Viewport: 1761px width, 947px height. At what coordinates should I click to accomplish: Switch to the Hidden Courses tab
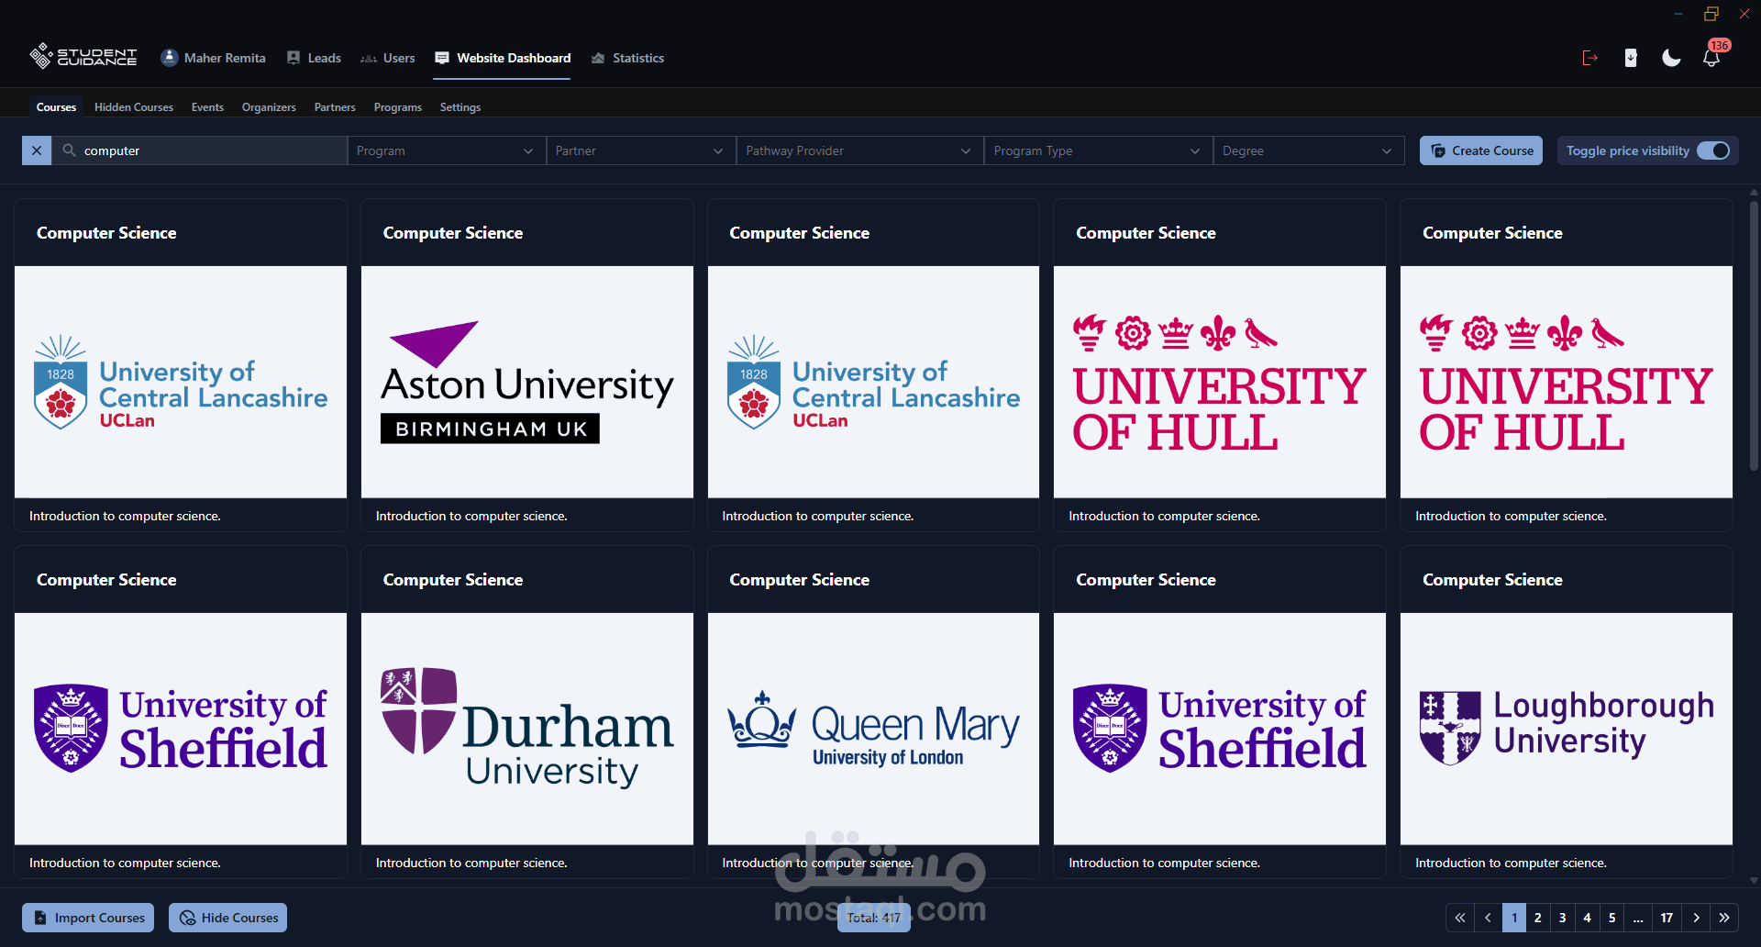[134, 107]
